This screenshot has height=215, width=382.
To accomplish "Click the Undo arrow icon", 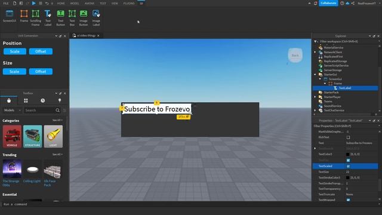I will [x=47, y=3].
